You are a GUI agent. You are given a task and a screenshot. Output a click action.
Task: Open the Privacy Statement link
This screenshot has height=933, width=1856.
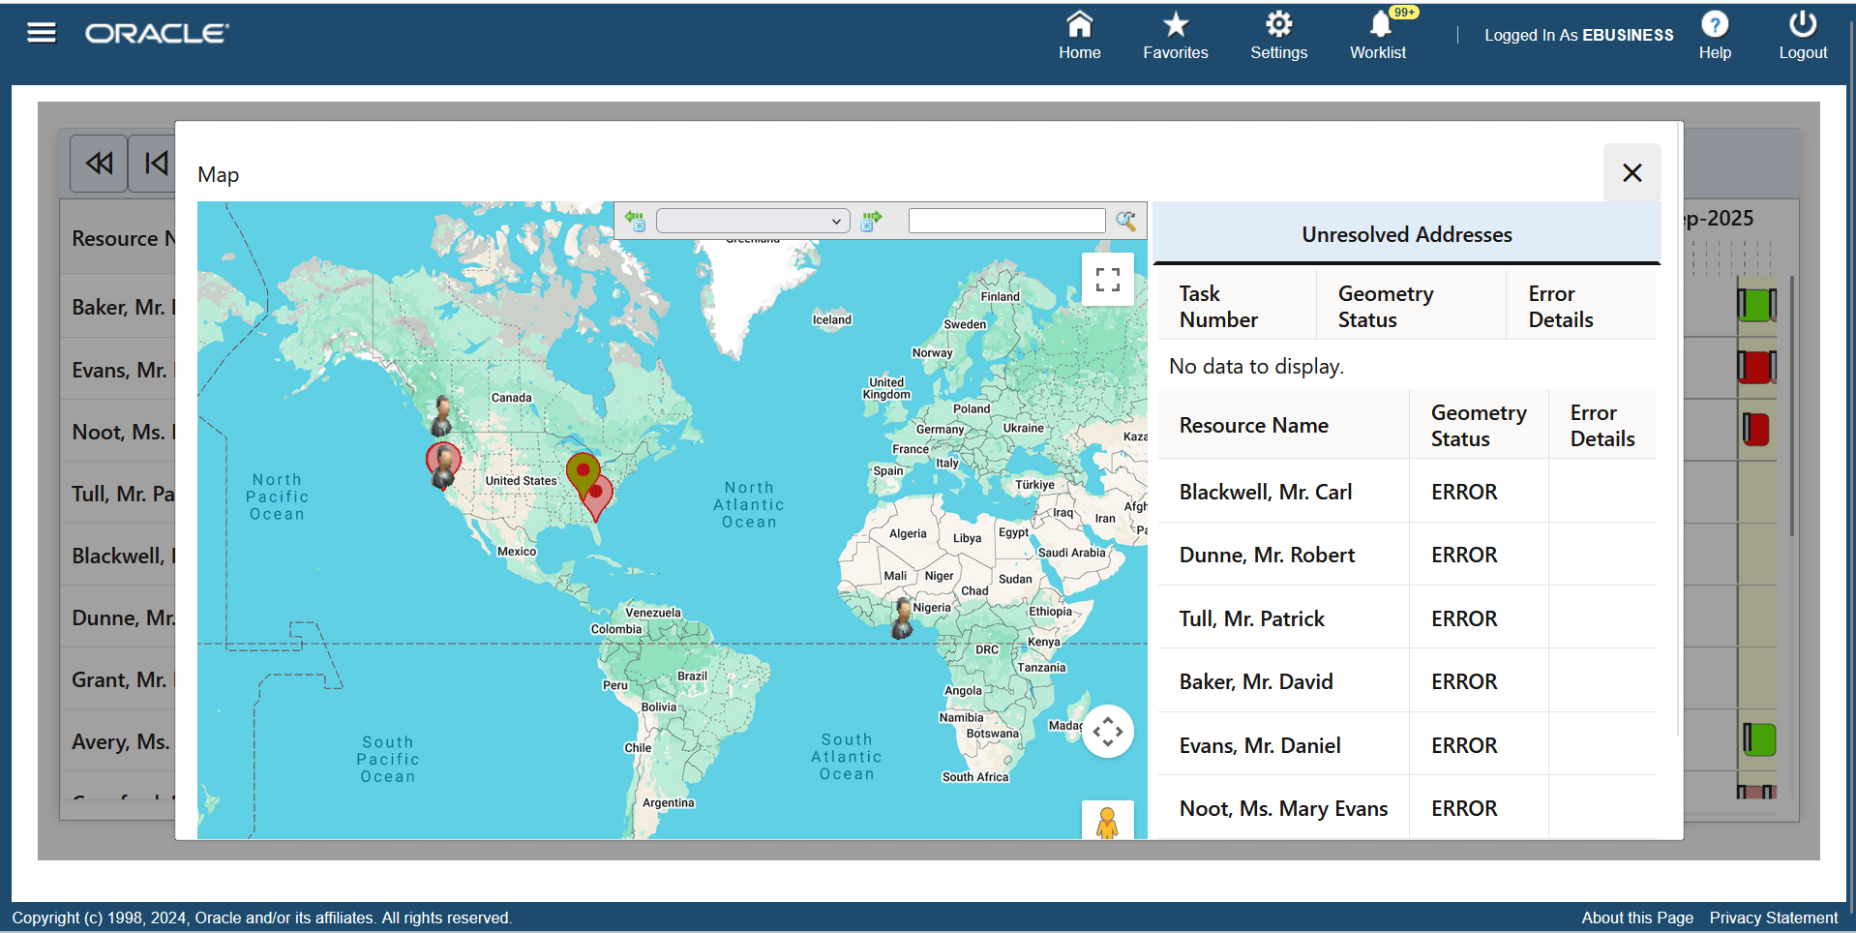(x=1773, y=918)
